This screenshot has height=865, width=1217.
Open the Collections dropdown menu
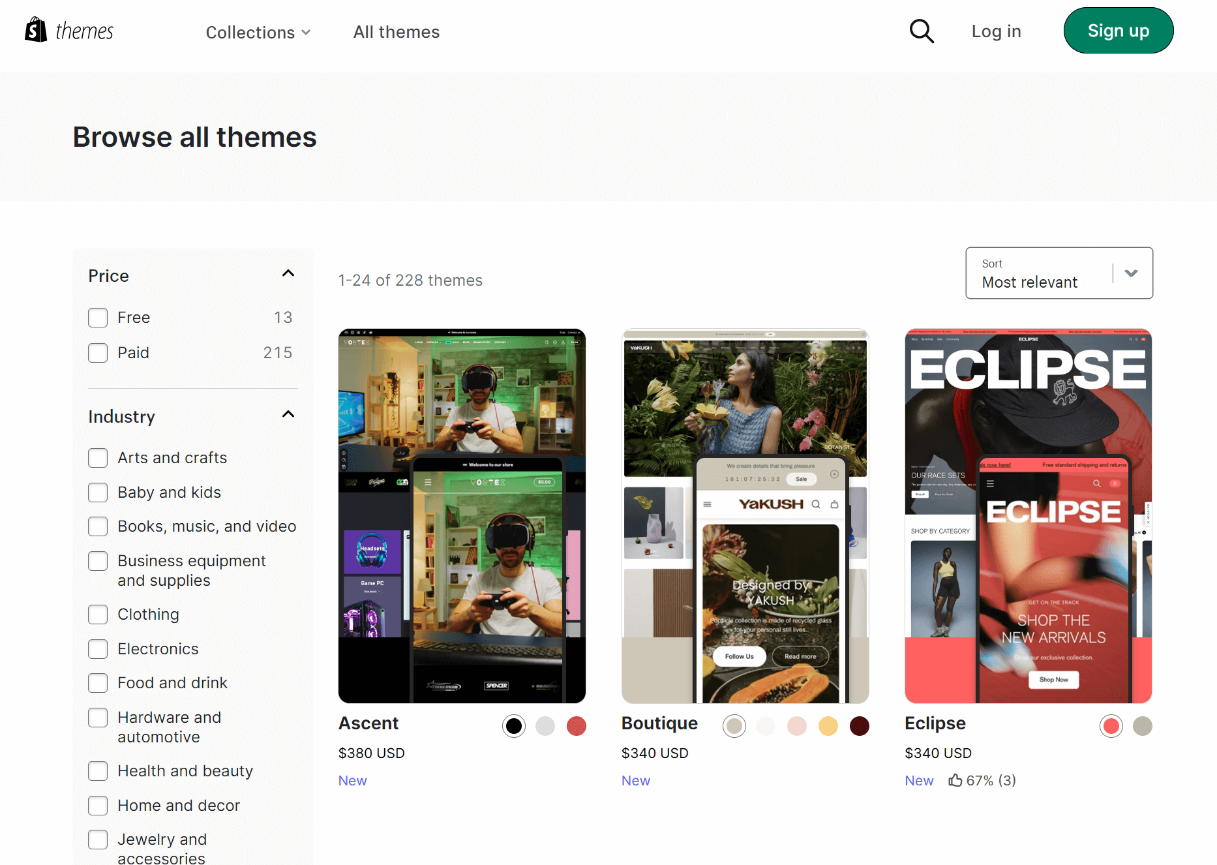[x=258, y=32]
